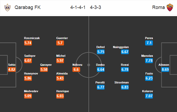Select Alisson's 8.69 rating badge
The image size is (177, 112).
tap(165, 69)
